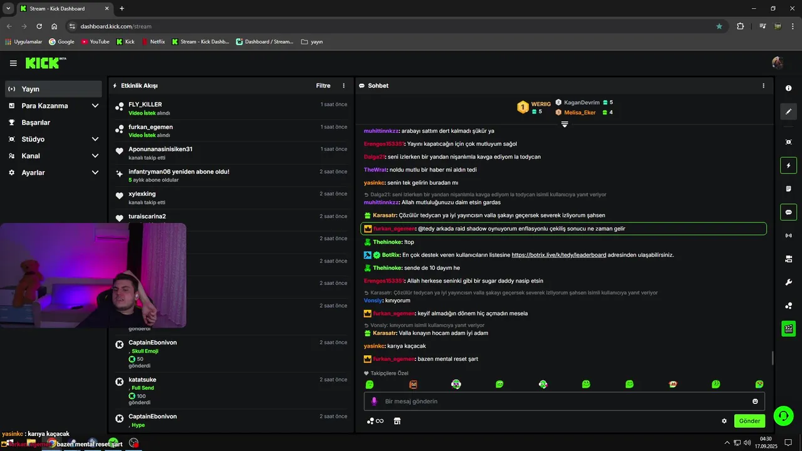Viewport: 802px width, 451px height.
Task: Click FLY_KILLER activity entry
Action: 231,108
